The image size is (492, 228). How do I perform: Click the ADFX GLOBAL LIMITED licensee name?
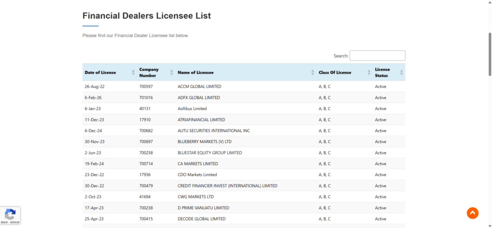(198, 97)
